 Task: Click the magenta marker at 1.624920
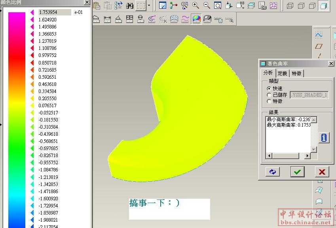coord(32,20)
